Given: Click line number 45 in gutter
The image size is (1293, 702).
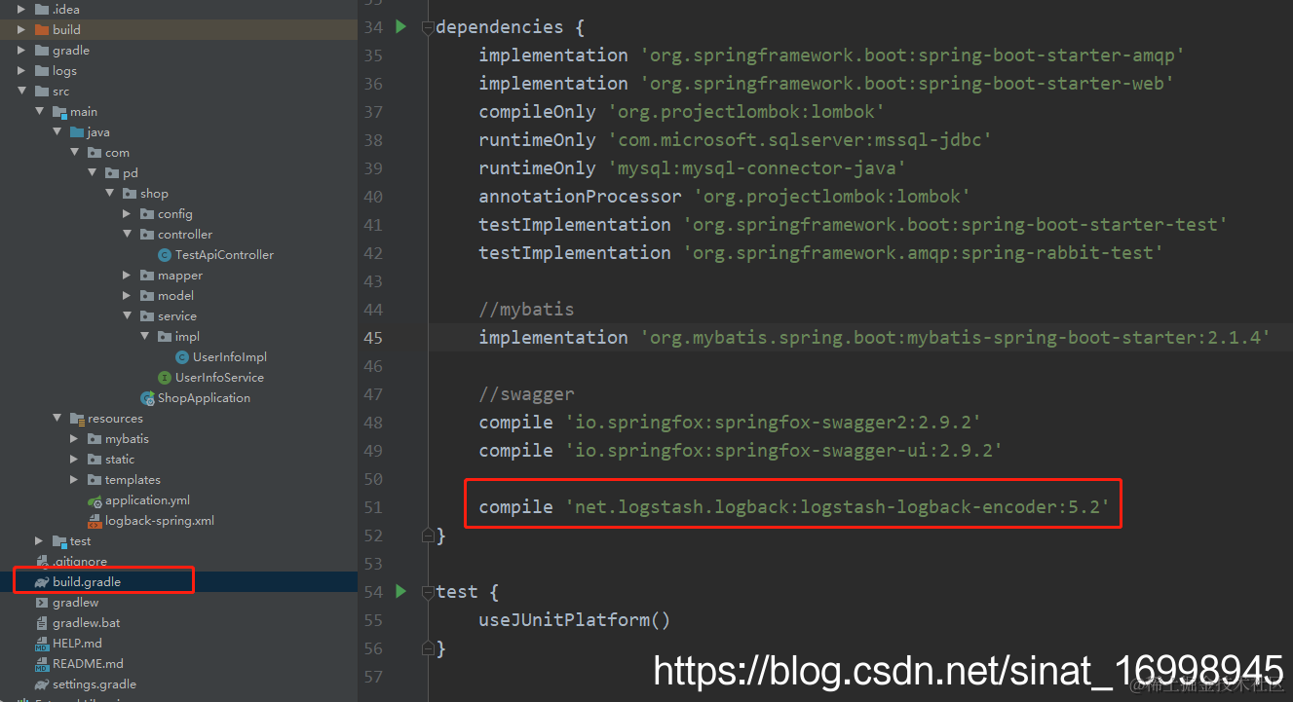Looking at the screenshot, I should point(373,337).
